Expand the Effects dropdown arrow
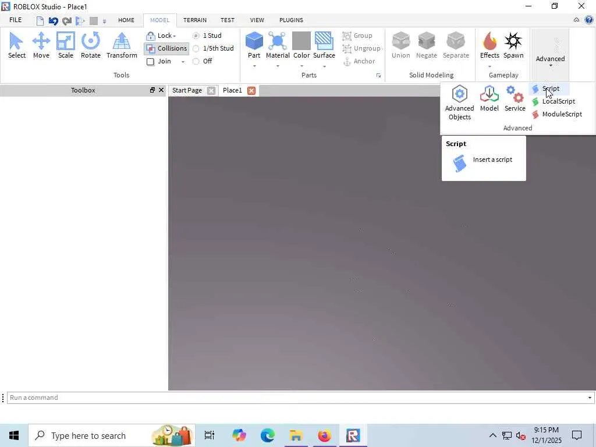Viewport: 596px width, 447px height. (489, 66)
